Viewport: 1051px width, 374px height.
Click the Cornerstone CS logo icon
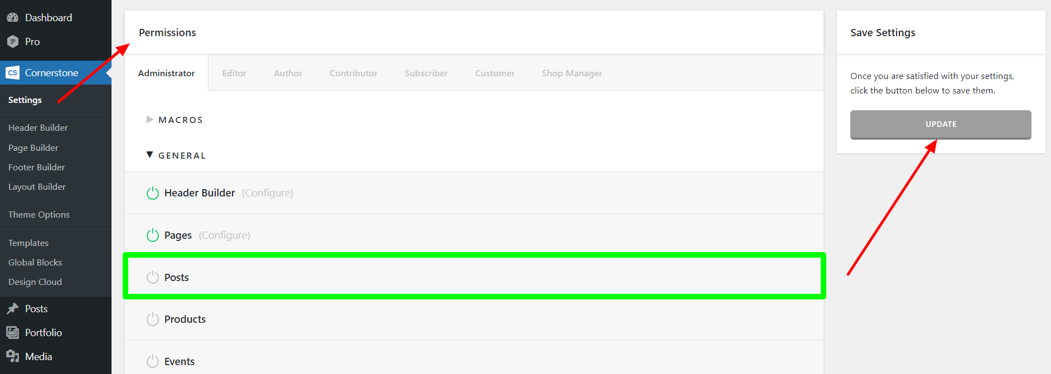pos(12,73)
